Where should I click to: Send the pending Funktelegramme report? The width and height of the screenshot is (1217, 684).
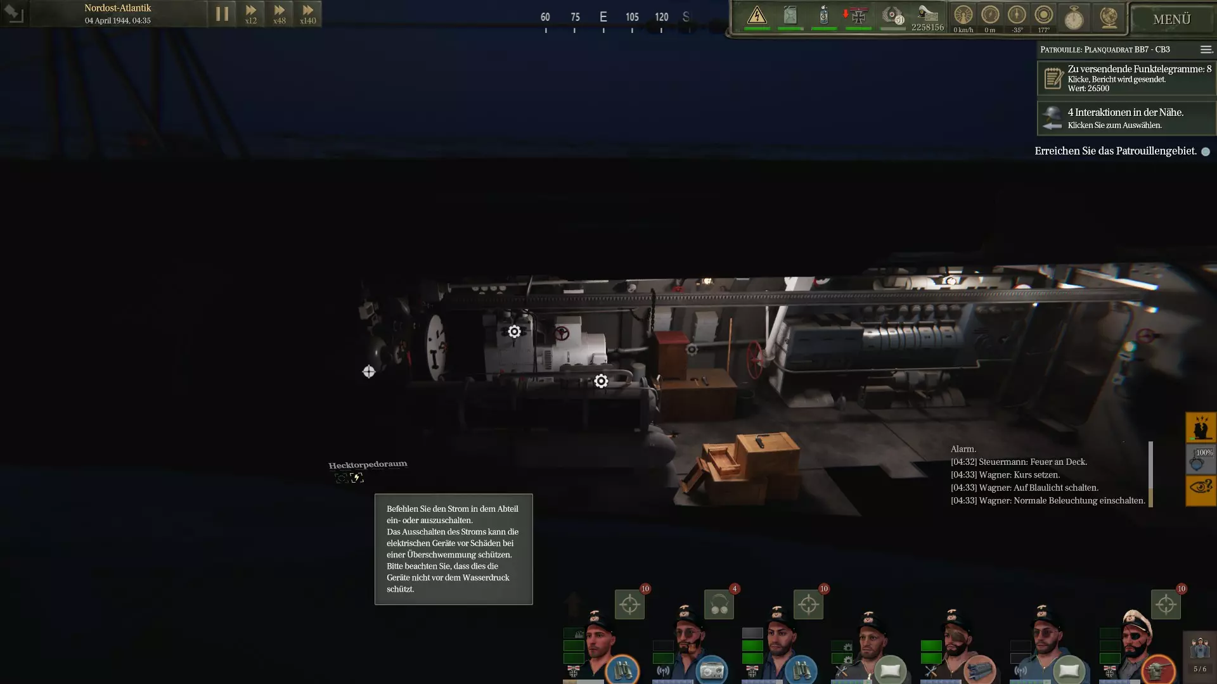(x=1126, y=79)
